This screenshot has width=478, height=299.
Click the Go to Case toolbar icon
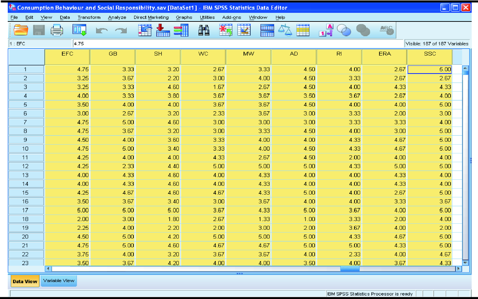click(x=145, y=31)
